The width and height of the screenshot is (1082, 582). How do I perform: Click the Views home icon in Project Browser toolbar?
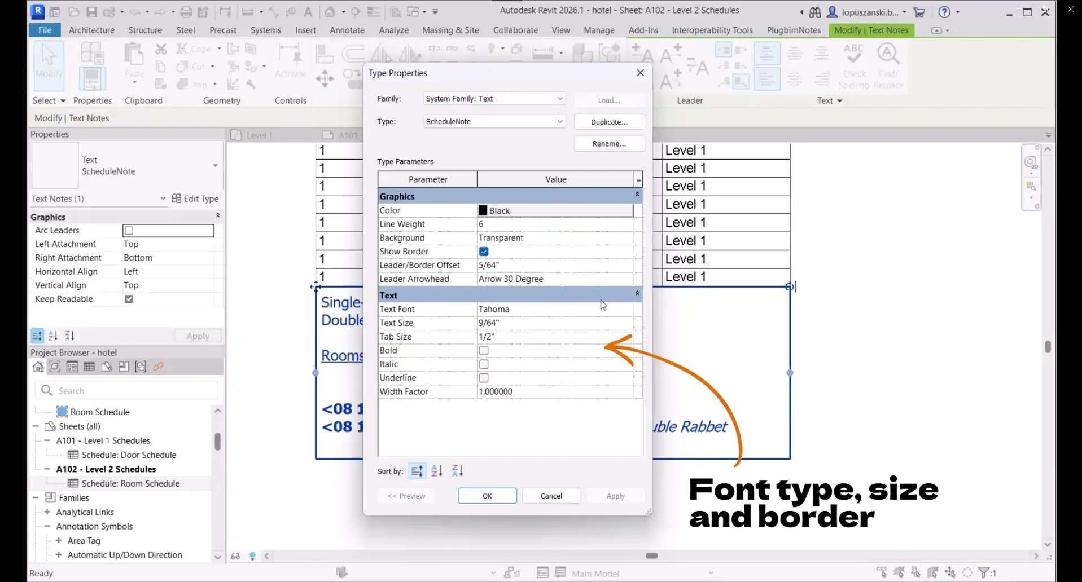coord(38,367)
